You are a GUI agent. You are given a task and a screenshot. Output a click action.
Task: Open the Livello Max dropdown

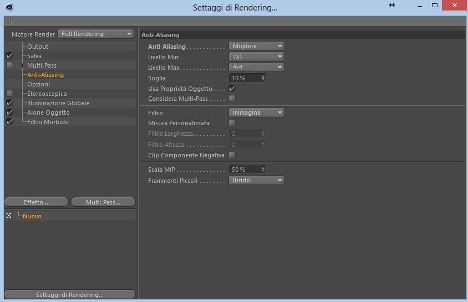coord(256,67)
